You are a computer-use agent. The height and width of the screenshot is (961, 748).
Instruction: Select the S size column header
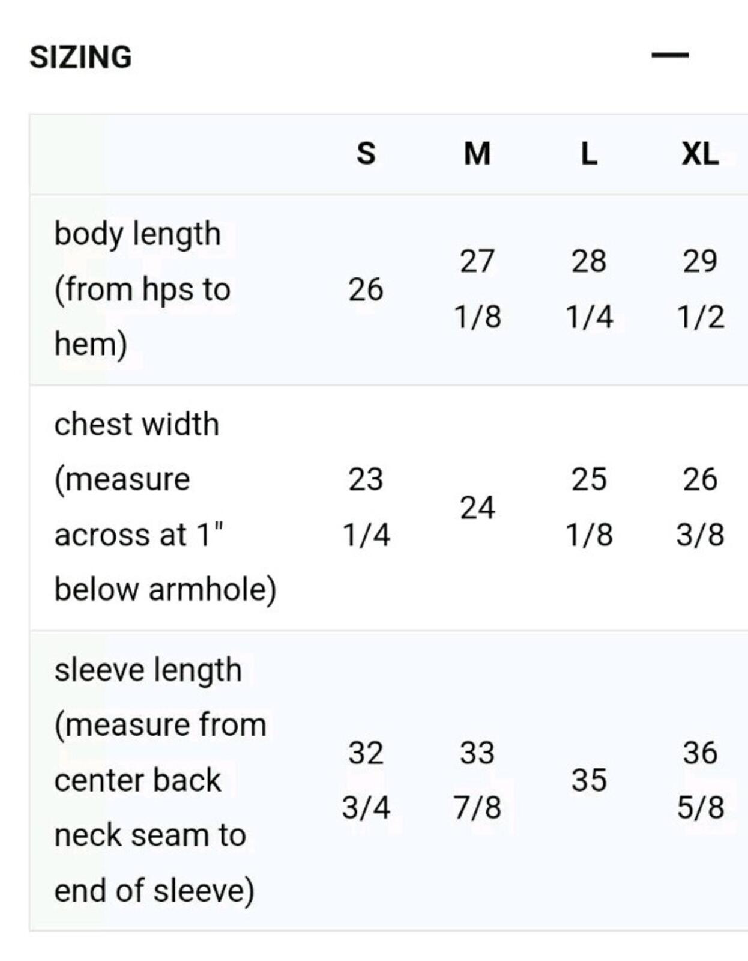pos(366,154)
